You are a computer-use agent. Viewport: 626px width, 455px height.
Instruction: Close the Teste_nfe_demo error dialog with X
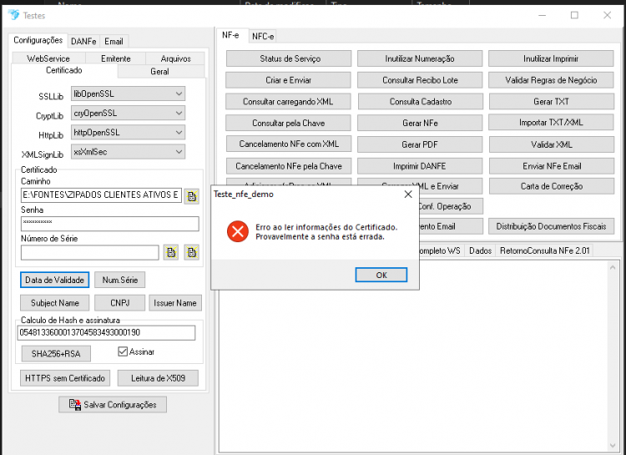click(x=408, y=195)
